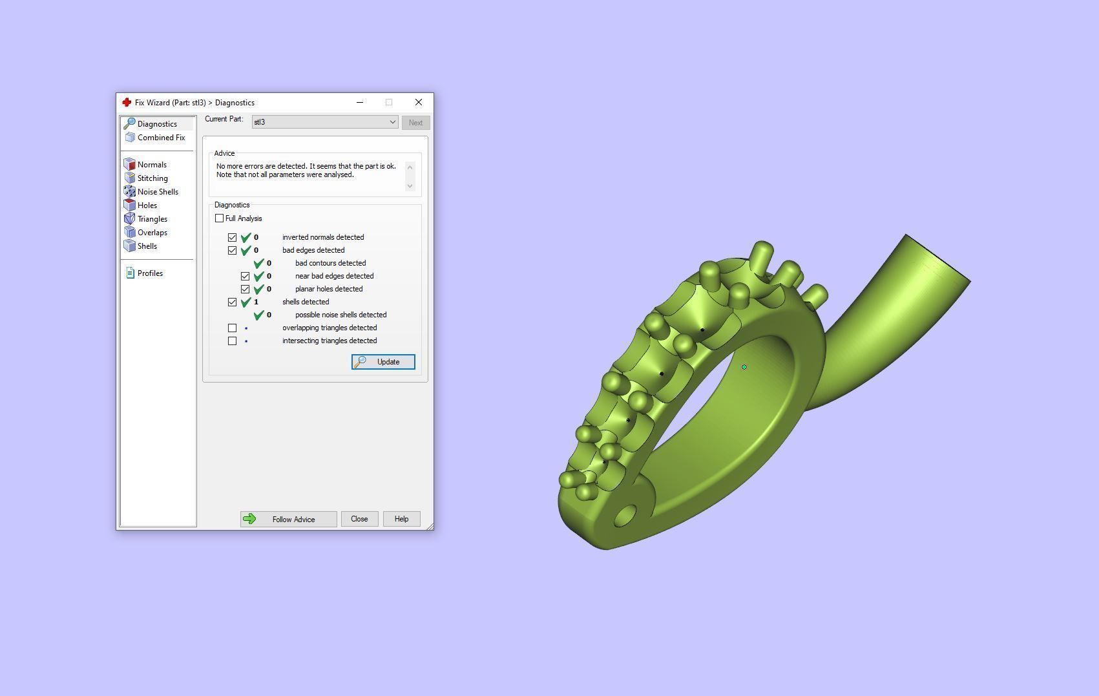Enable the Full Analysis checkbox
1099x696 pixels.
click(x=220, y=218)
